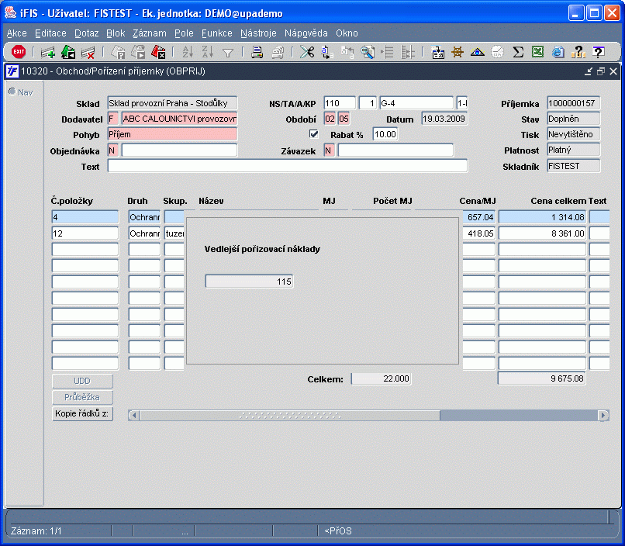
Task: Open the Funkce menu
Action: tap(217, 33)
